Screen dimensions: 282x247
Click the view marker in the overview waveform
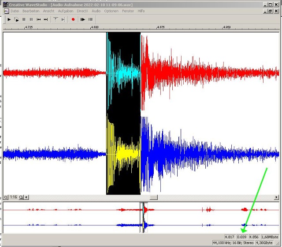[x=143, y=218]
